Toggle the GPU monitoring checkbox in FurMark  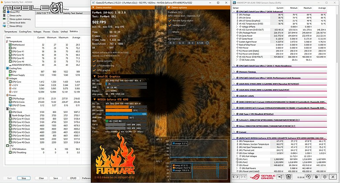tap(94, 65)
